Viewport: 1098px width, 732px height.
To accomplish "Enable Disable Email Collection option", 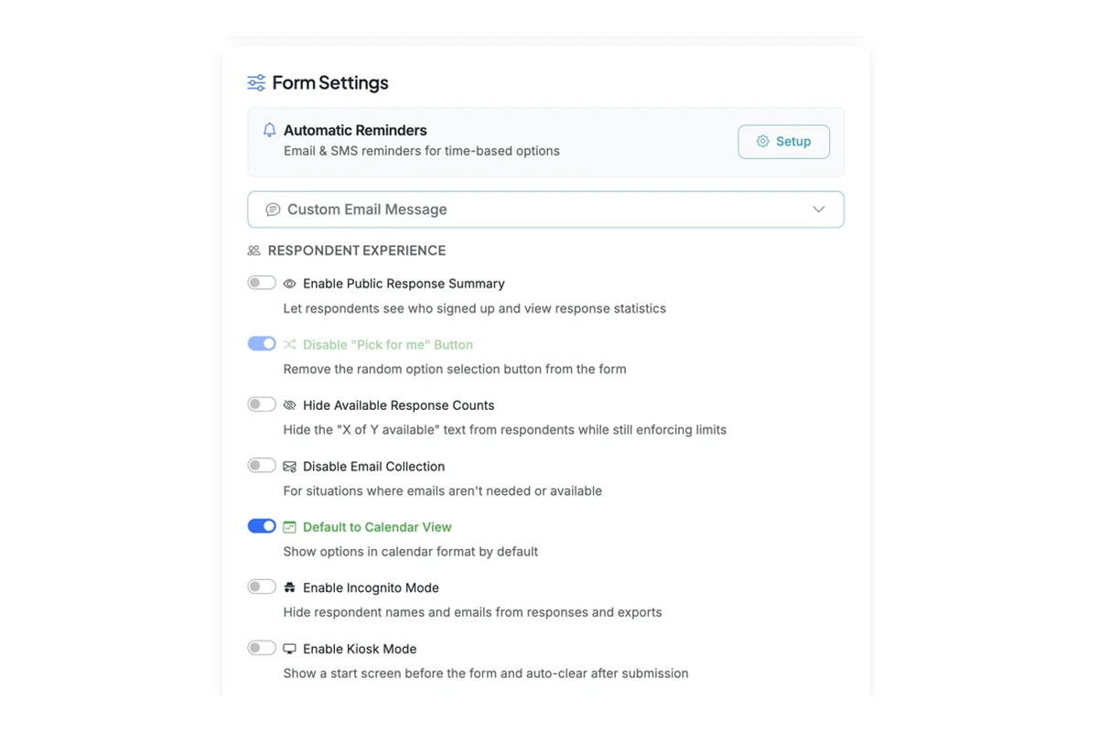I will point(262,465).
